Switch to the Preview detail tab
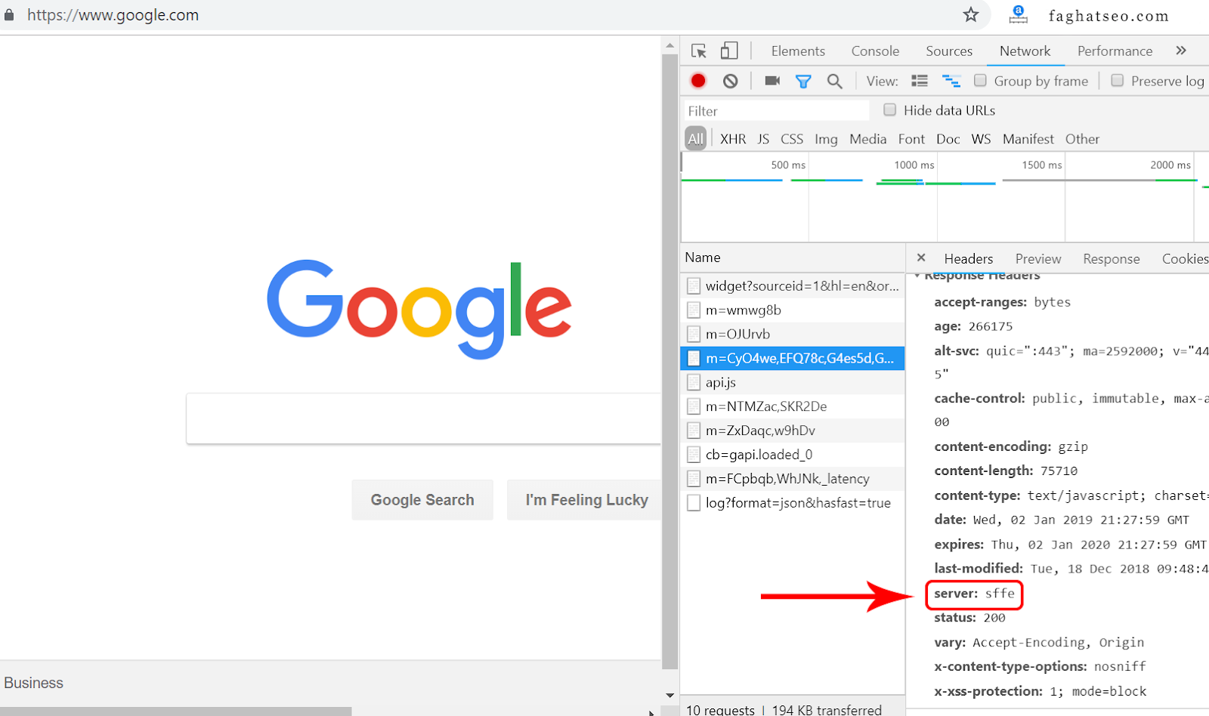The height and width of the screenshot is (716, 1209). tap(1038, 258)
